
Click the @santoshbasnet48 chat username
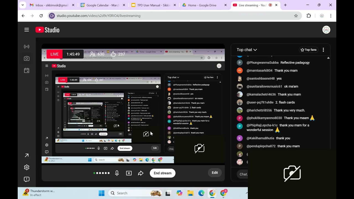point(261,78)
